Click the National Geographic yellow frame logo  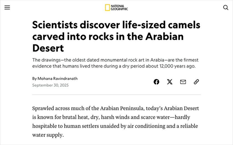coord(107,7)
